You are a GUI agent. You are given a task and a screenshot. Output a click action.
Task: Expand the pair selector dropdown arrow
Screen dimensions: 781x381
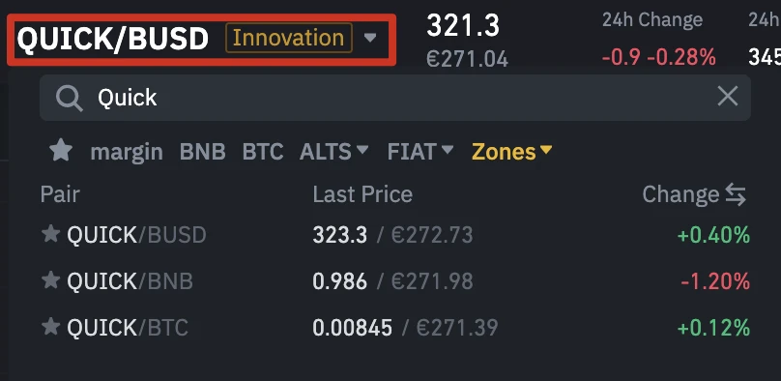(370, 38)
